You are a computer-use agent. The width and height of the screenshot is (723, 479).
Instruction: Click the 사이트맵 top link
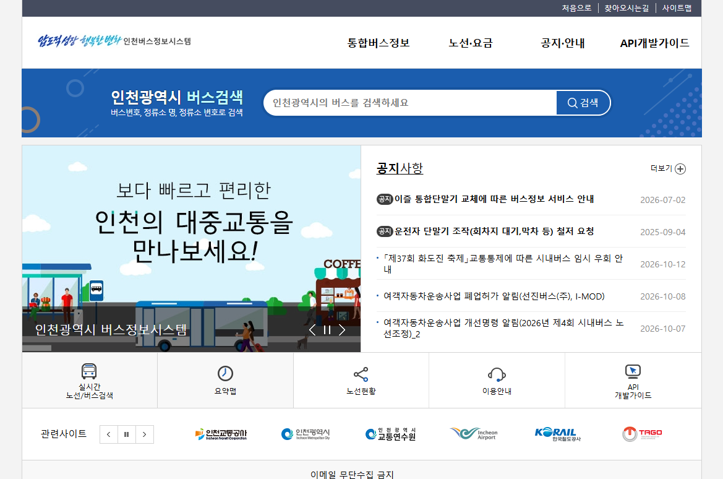[x=677, y=8]
